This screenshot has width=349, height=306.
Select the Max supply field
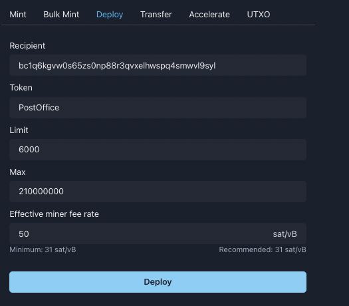tap(158, 192)
